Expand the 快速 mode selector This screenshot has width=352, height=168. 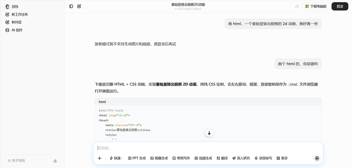(x=116, y=158)
